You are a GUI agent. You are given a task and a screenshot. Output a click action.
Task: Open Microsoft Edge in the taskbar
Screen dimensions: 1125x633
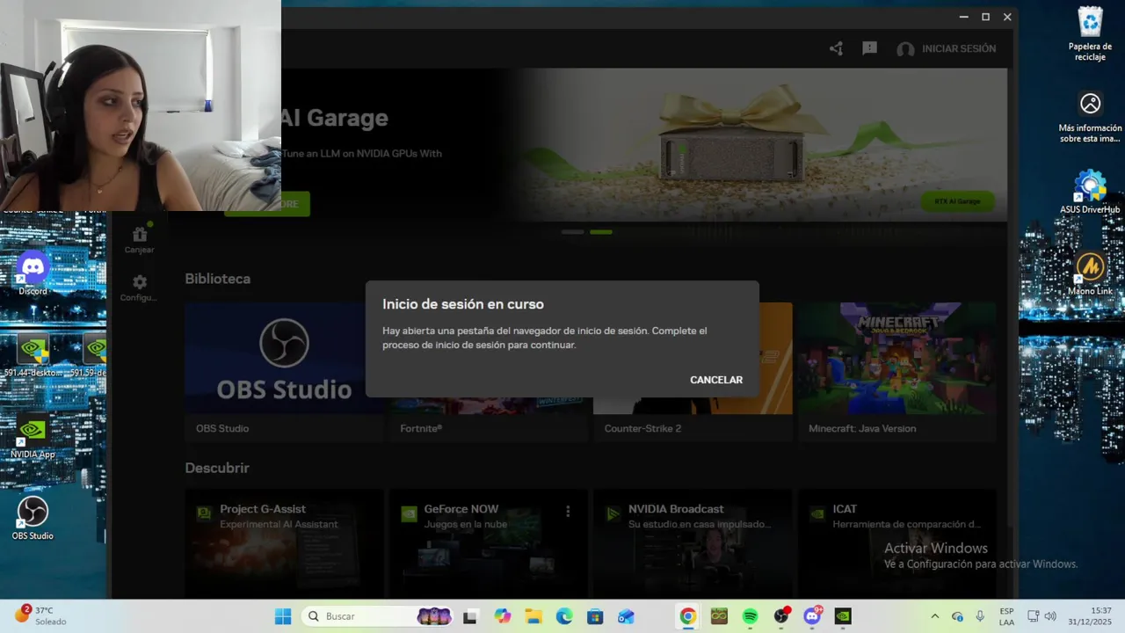click(564, 616)
